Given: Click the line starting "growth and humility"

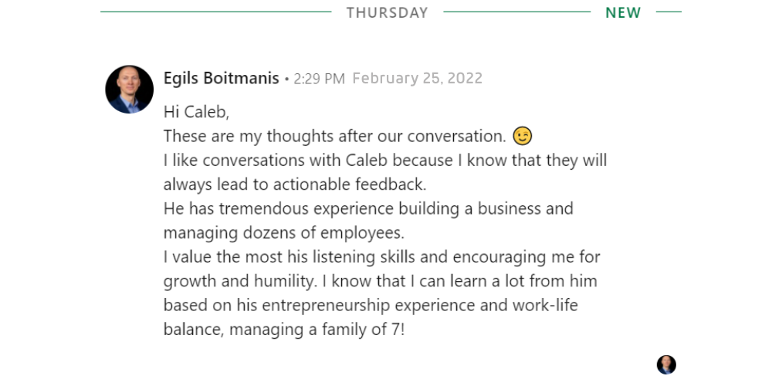Looking at the screenshot, I should coord(380,281).
